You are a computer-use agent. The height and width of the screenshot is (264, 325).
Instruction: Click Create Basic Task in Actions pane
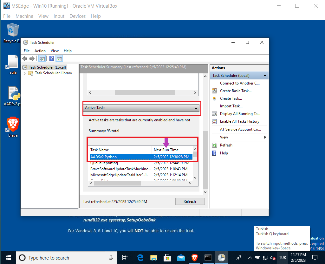[236, 91]
